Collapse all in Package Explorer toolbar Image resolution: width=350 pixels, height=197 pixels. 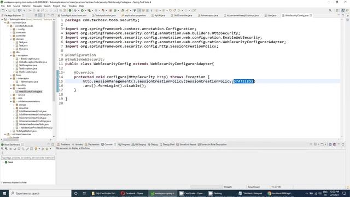coord(36,15)
